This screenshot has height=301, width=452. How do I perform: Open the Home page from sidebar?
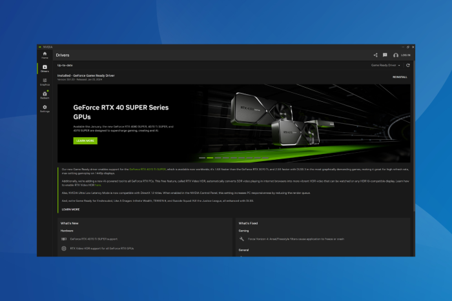pyautogui.click(x=45, y=55)
